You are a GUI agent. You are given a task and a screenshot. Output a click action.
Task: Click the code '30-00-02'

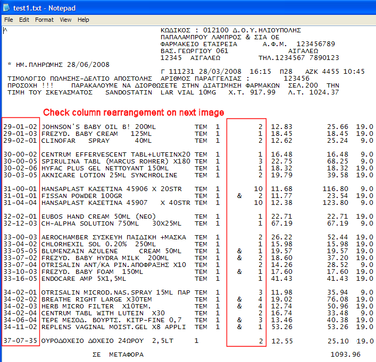tap(20, 154)
